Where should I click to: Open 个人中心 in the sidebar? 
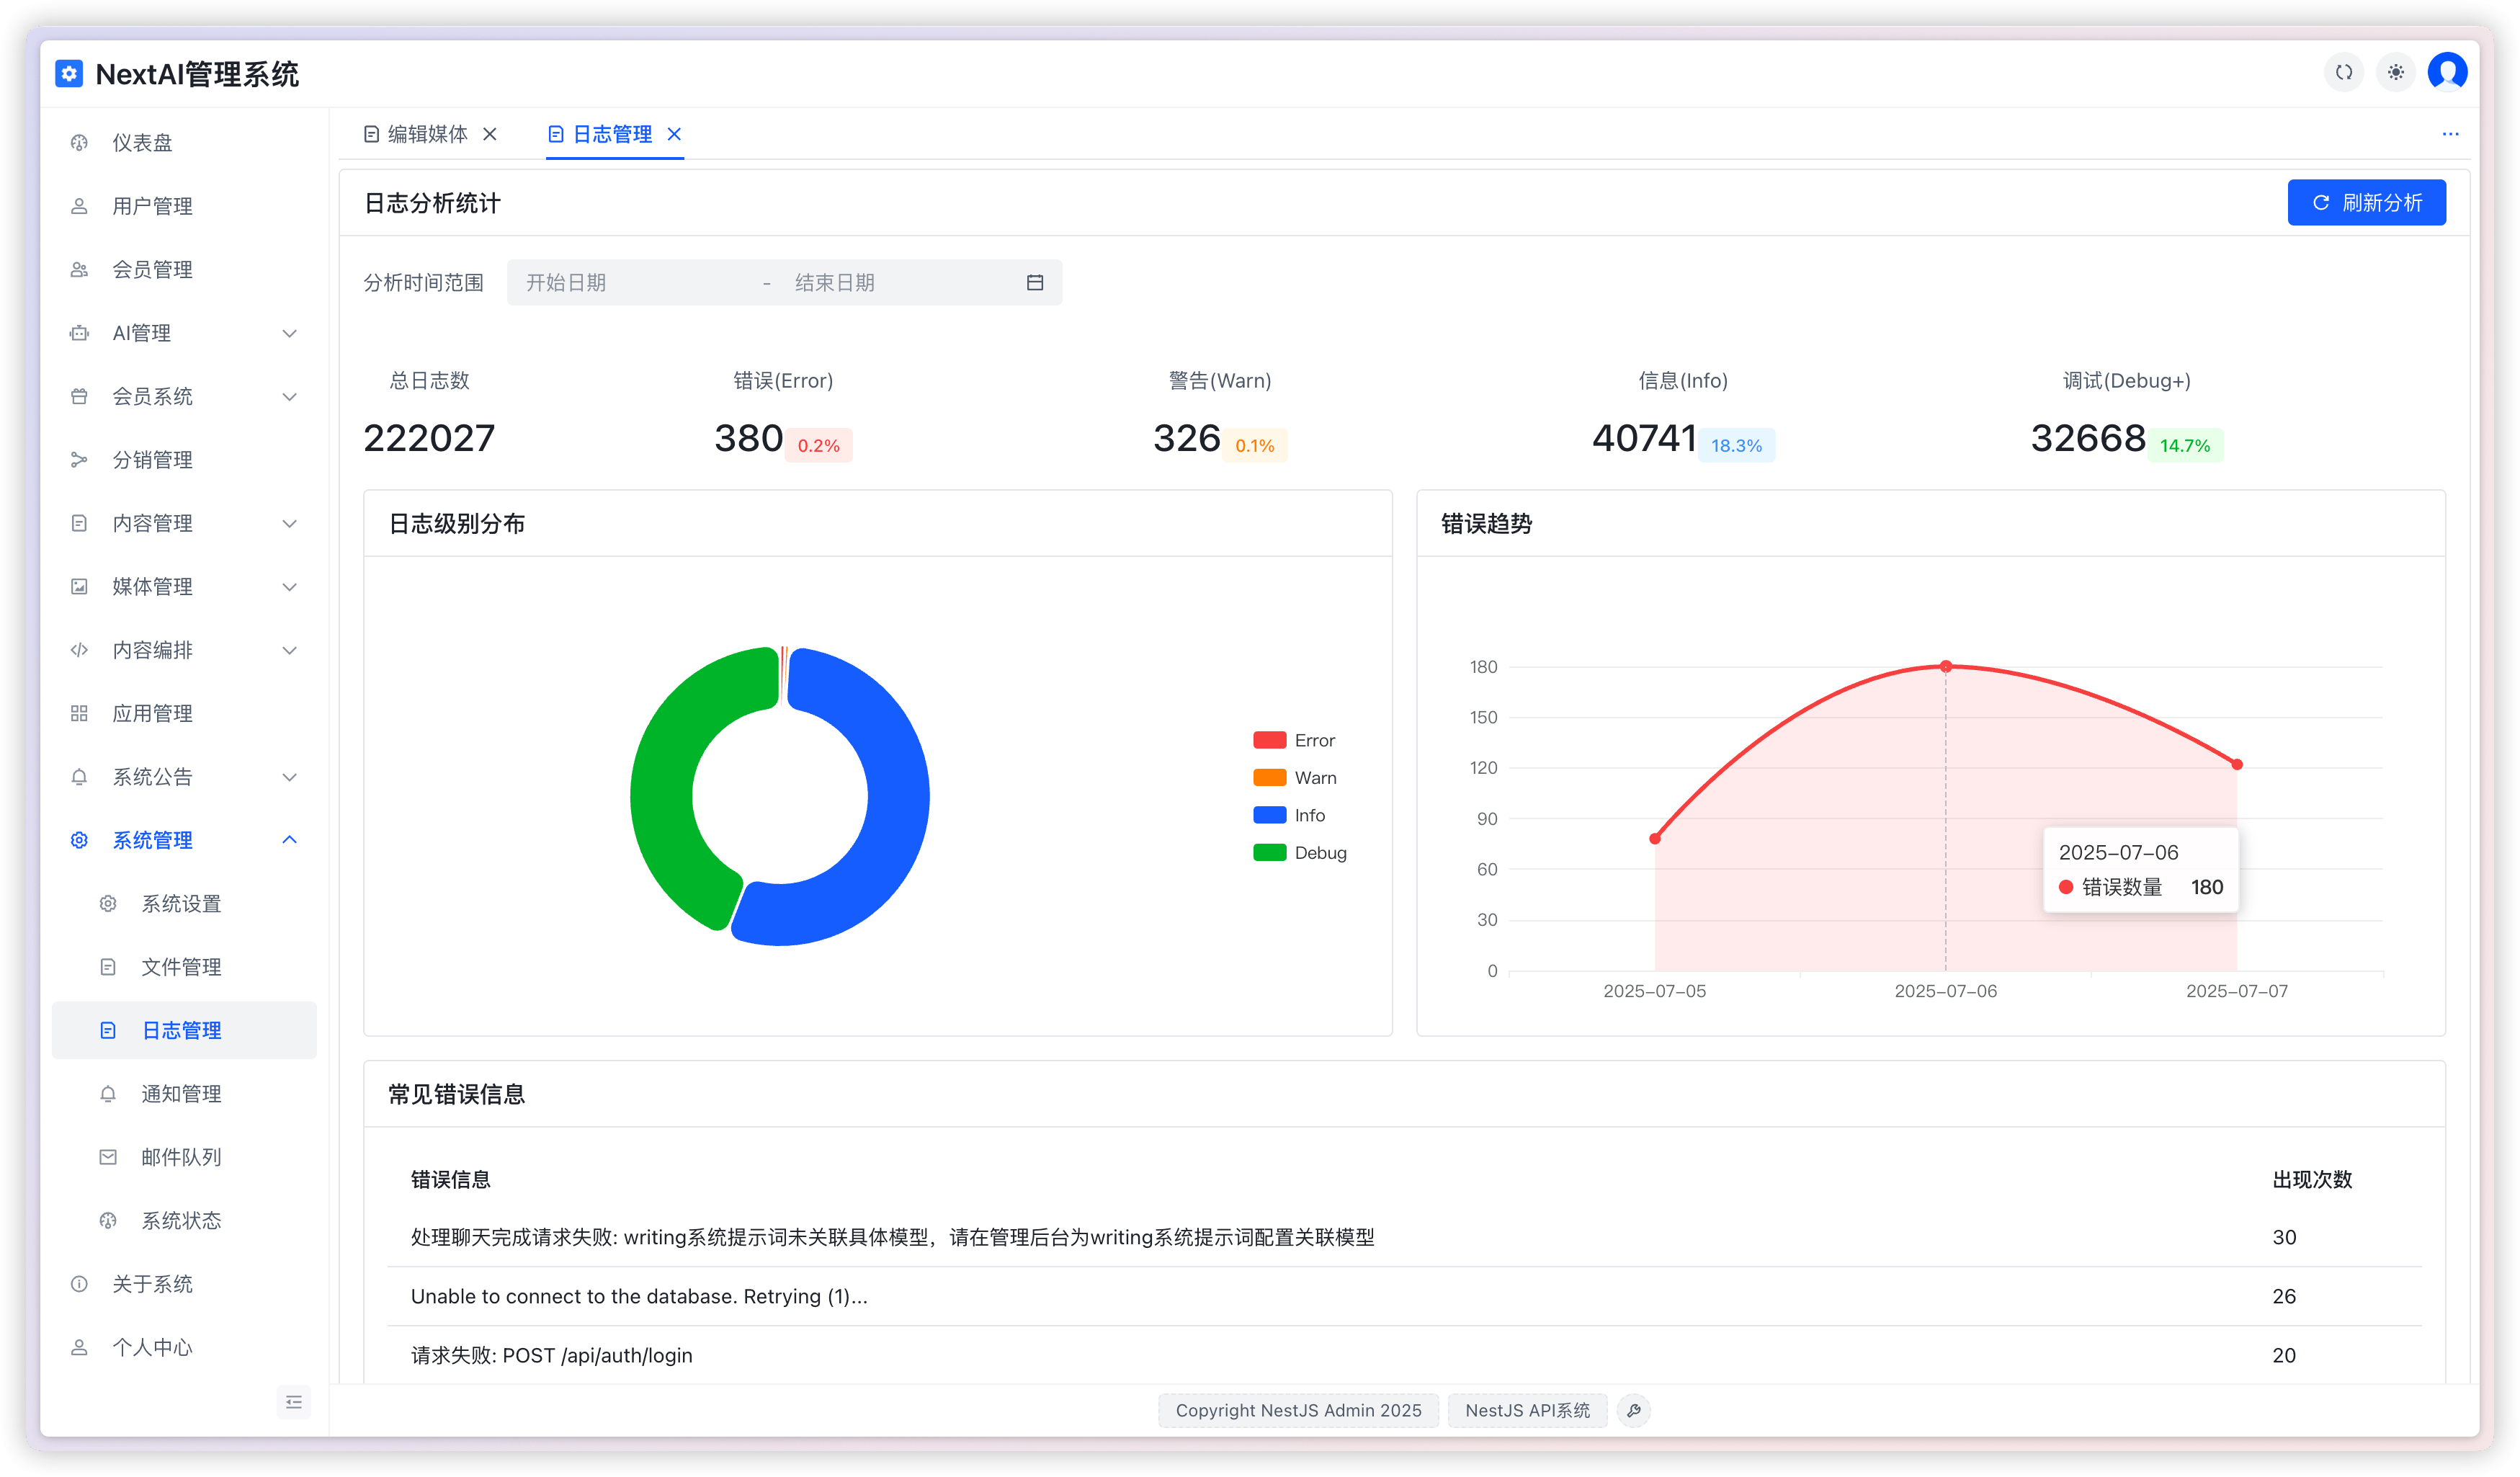pyautogui.click(x=184, y=1347)
